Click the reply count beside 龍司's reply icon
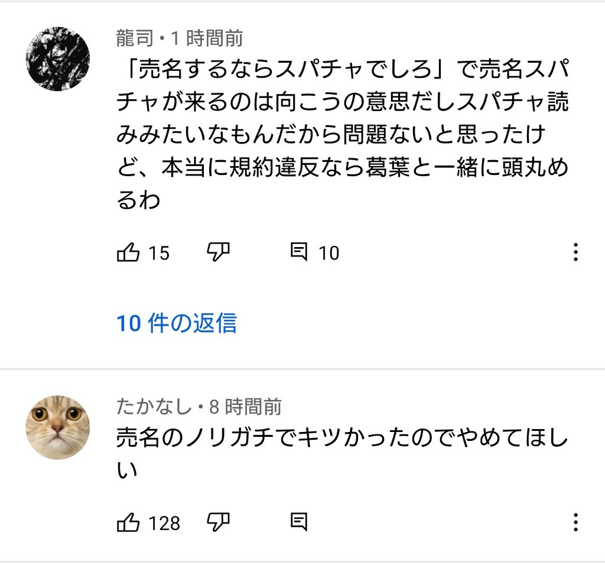Screen dimensions: 605x565 329,254
